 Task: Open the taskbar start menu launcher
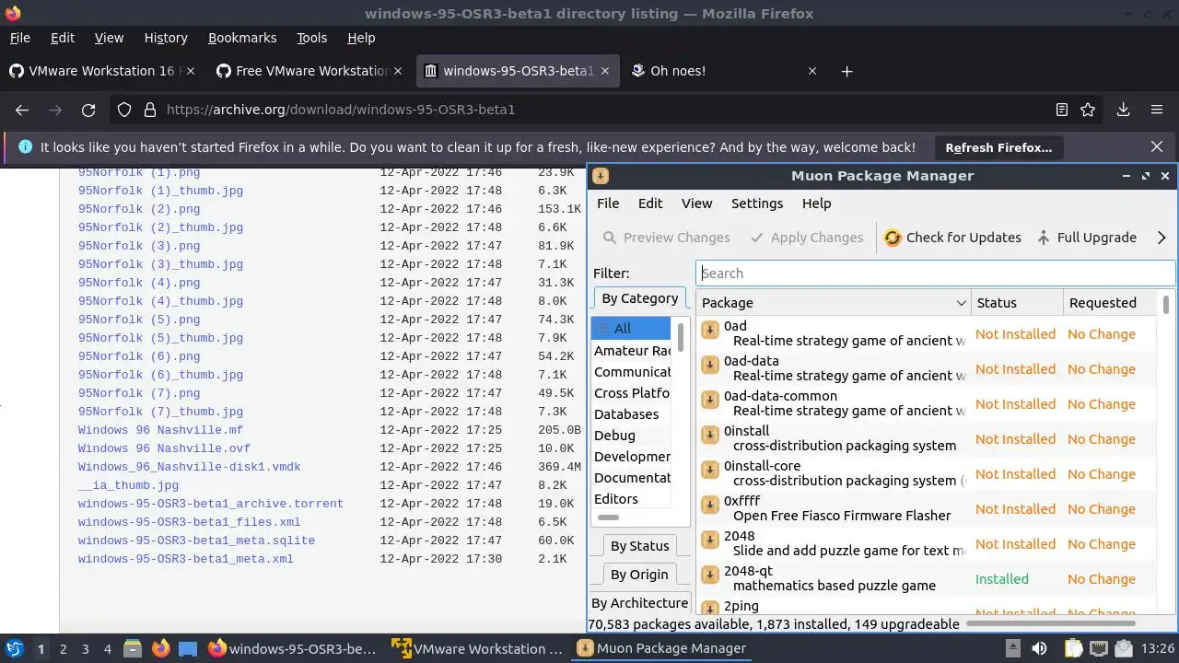coord(15,648)
